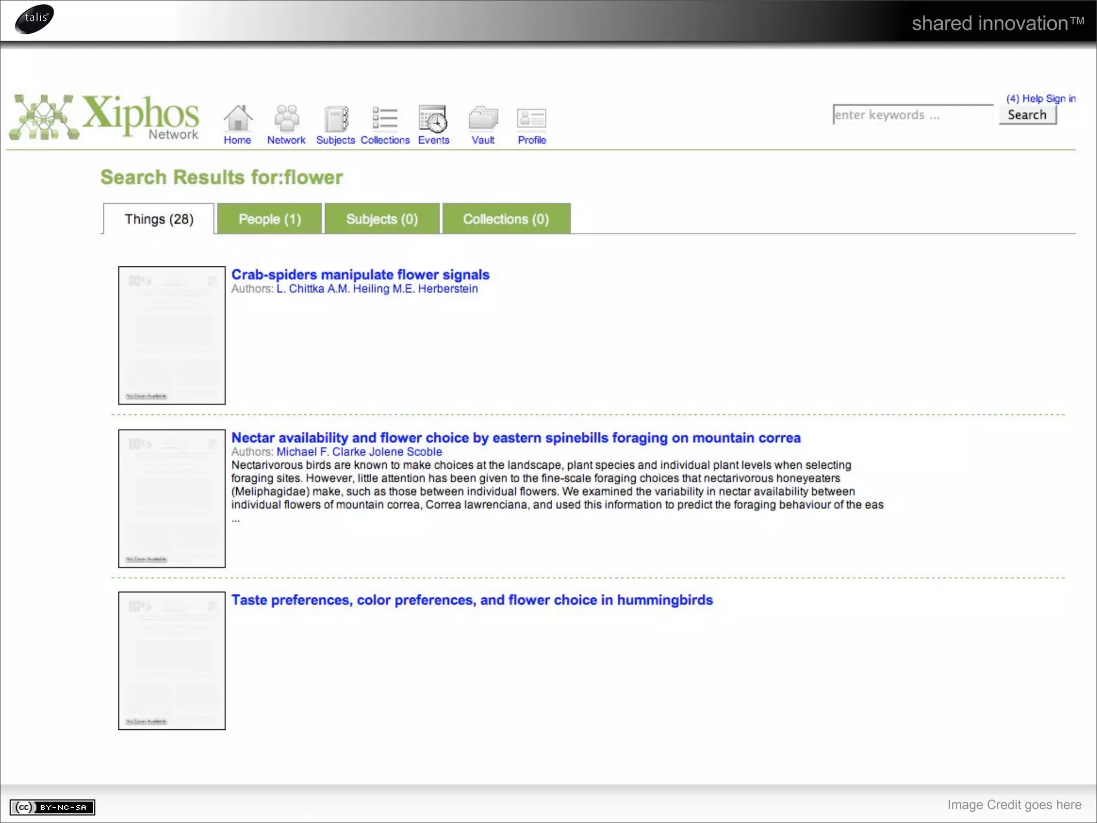Open author A.M. Heiling
The height and width of the screenshot is (823, 1097).
pos(358,289)
